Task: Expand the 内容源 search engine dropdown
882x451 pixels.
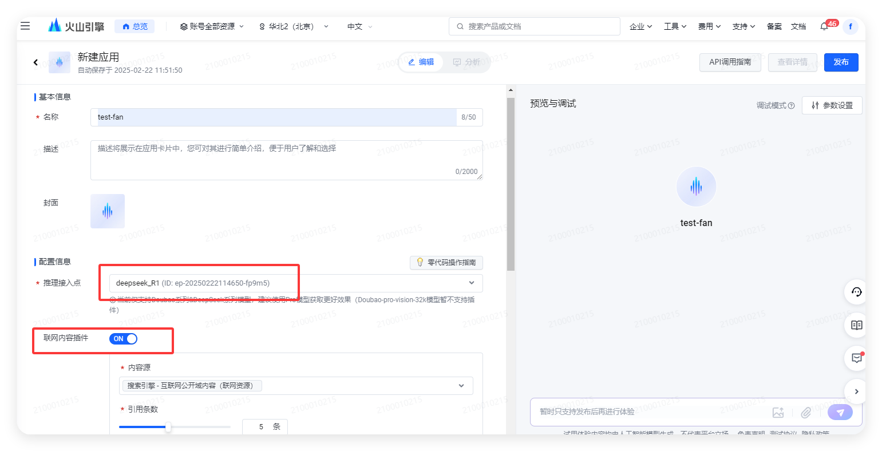Action: click(296, 385)
